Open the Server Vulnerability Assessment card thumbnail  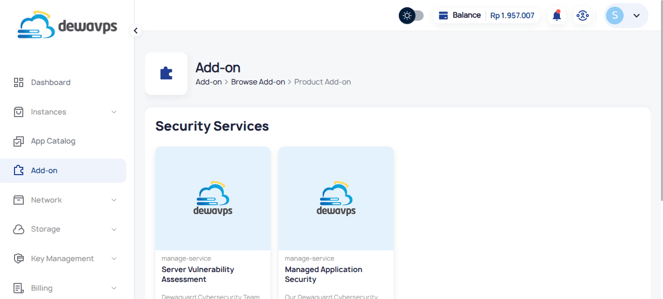(x=212, y=198)
